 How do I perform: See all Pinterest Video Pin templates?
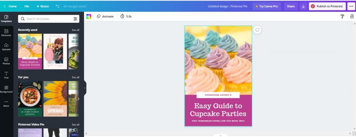(x=75, y=125)
